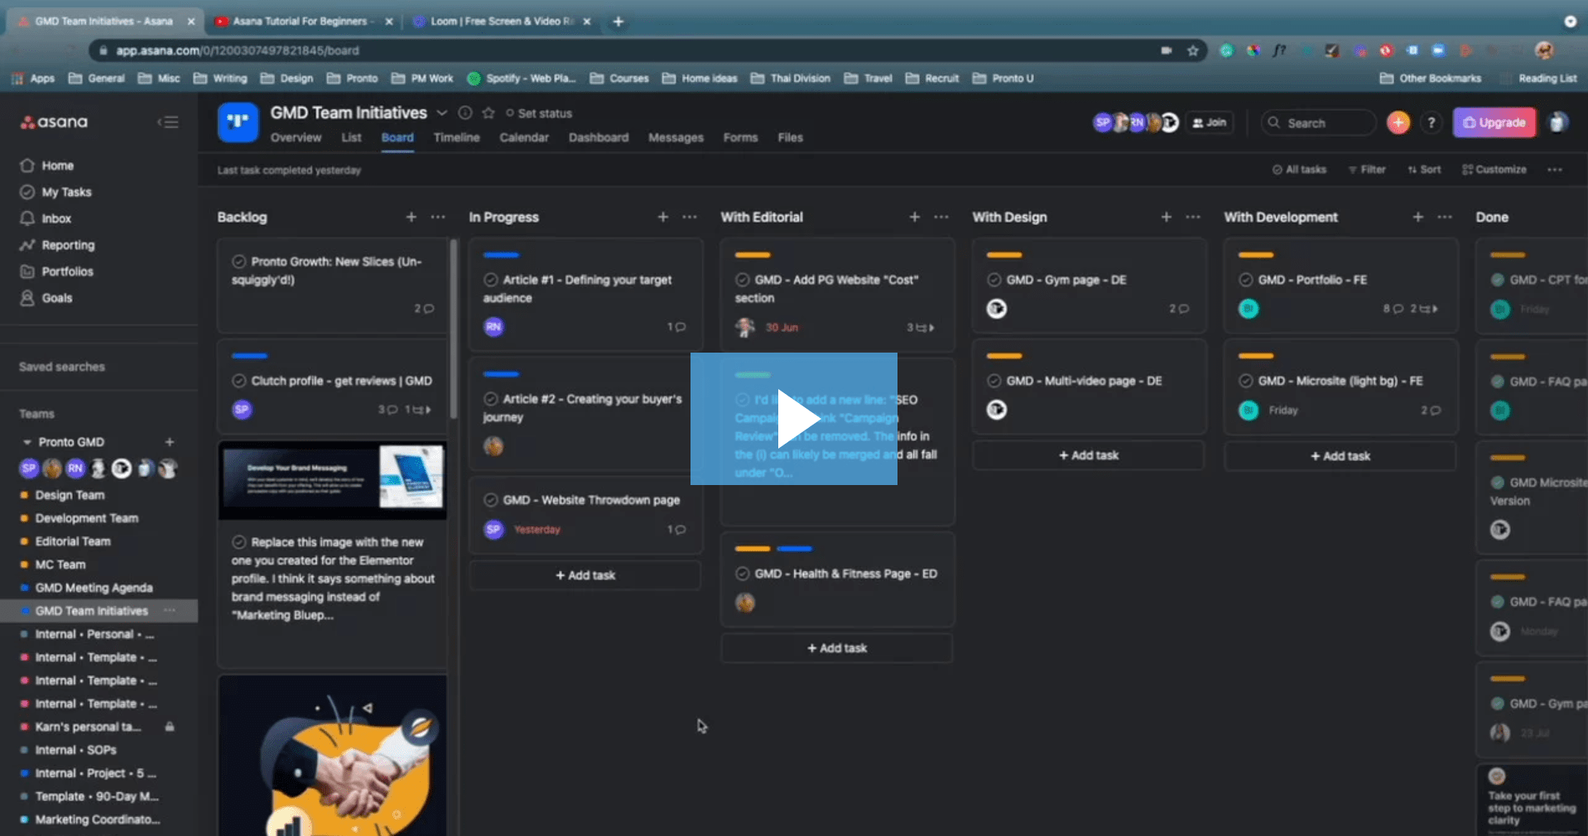Viewport: 1588px width, 836px height.
Task: Click Add task under In Progress column
Action: (585, 575)
